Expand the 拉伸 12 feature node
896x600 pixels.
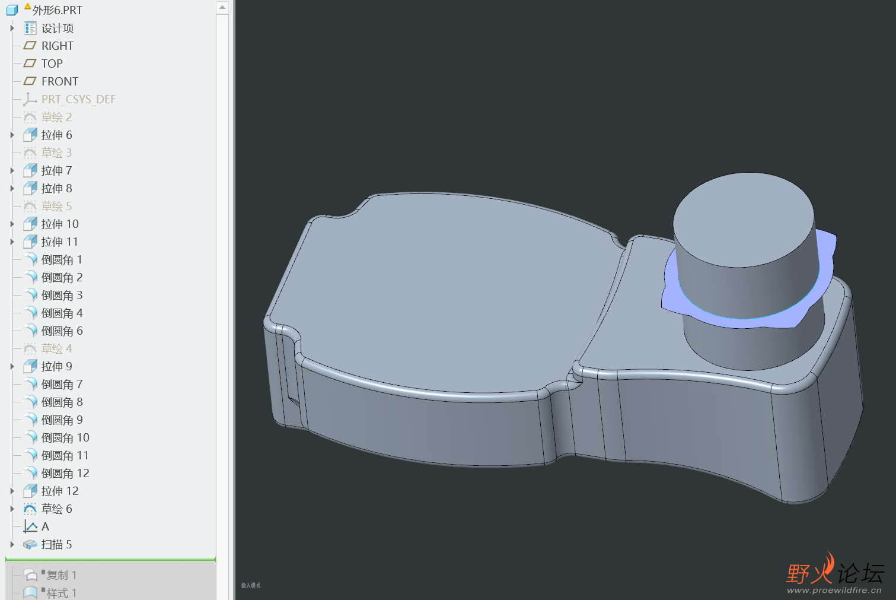(x=12, y=491)
